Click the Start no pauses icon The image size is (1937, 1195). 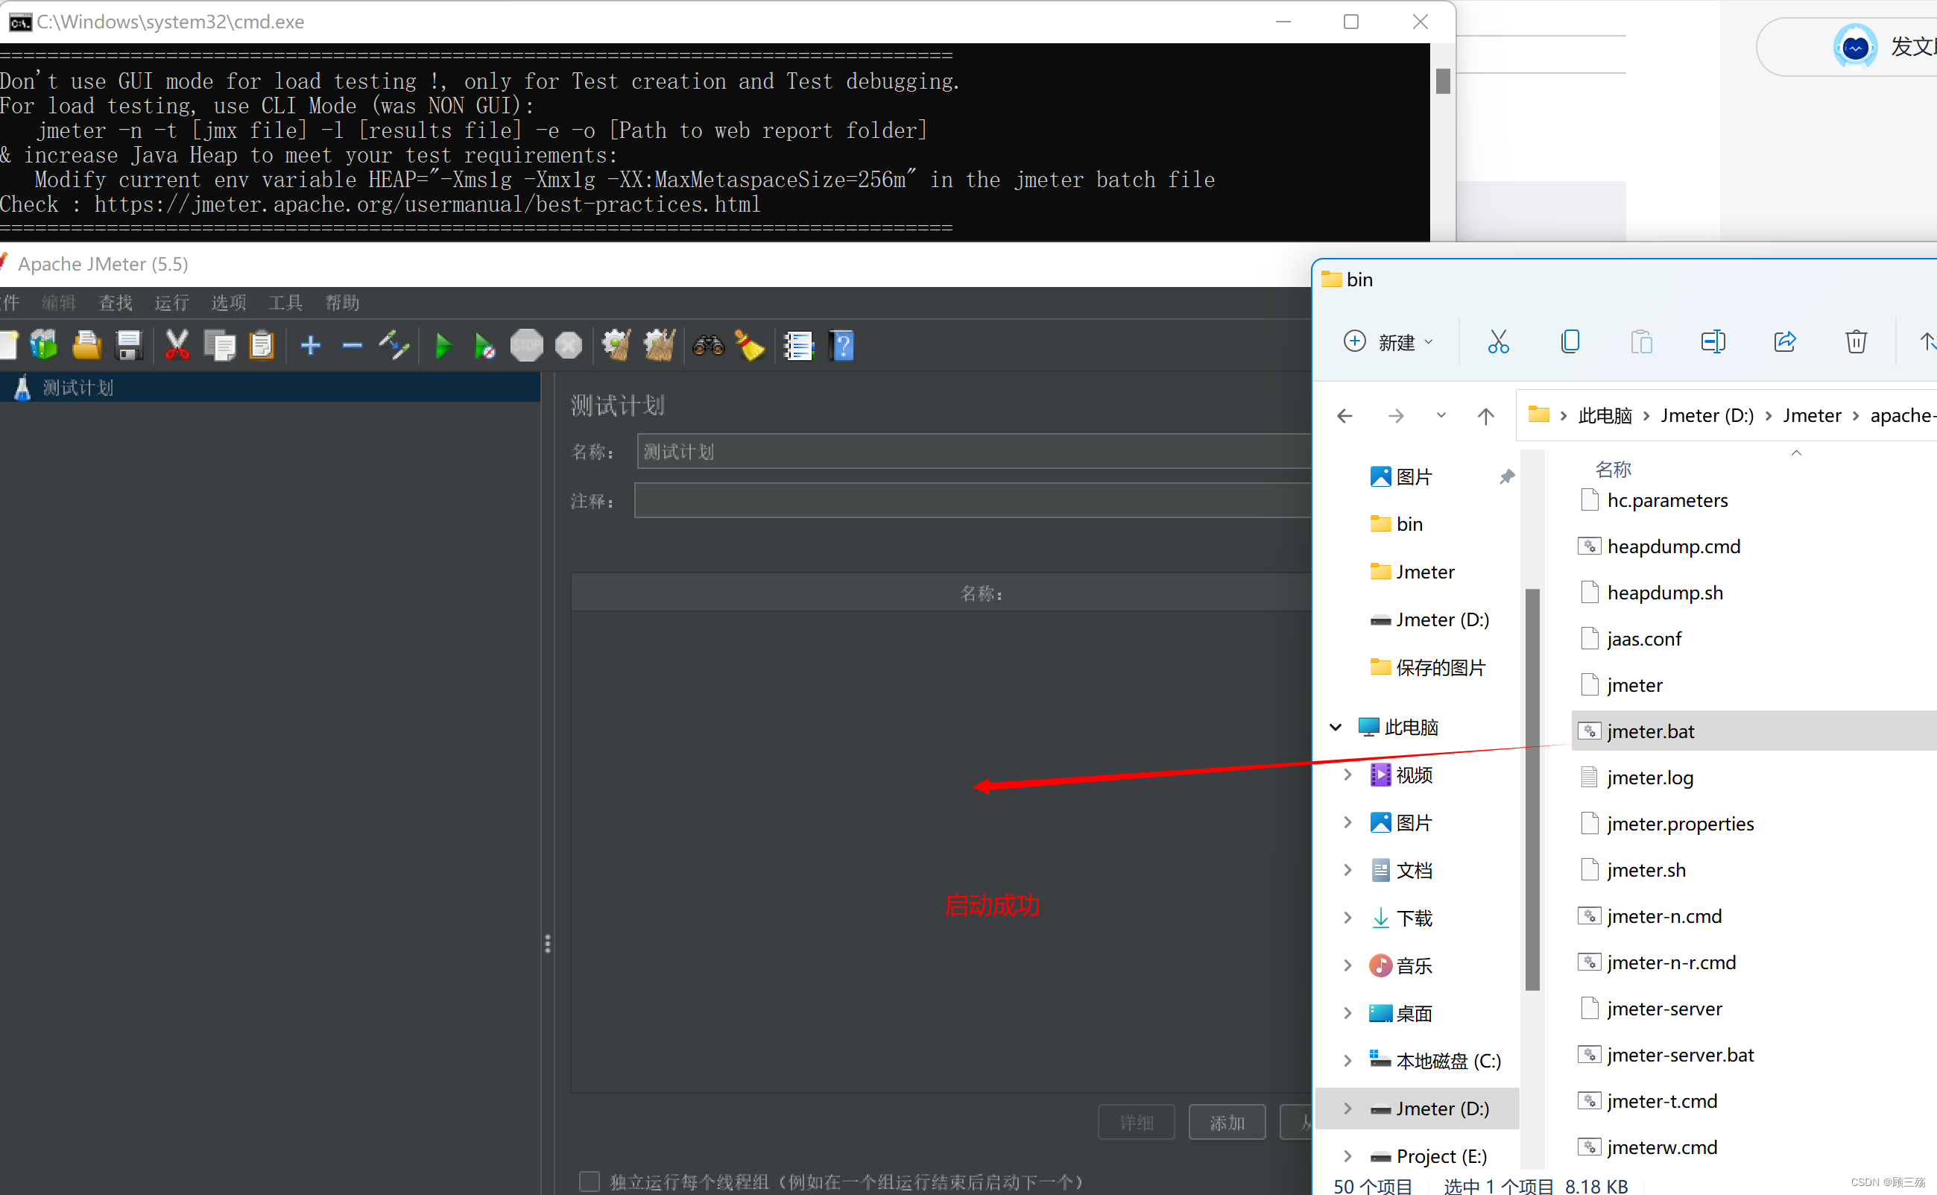coord(484,345)
